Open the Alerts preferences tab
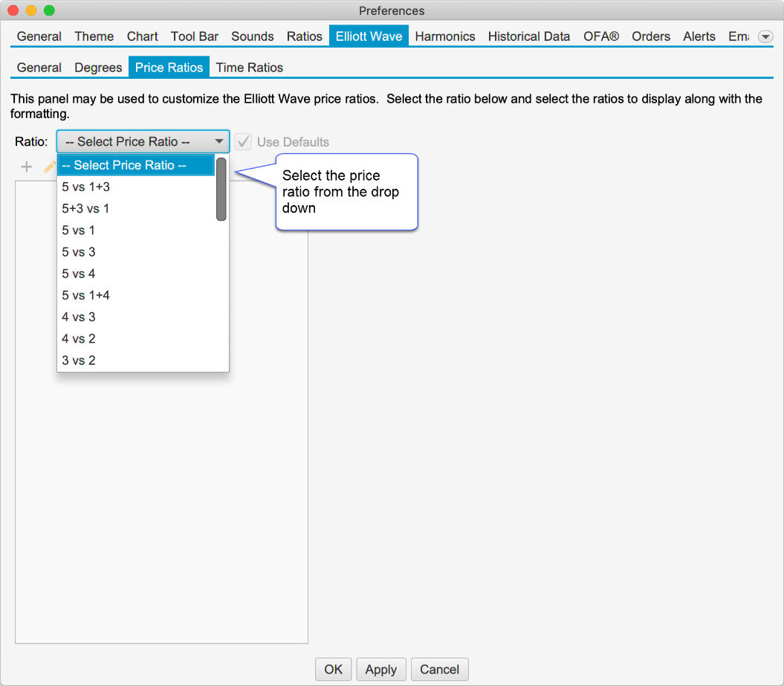This screenshot has height=686, width=784. [x=699, y=36]
